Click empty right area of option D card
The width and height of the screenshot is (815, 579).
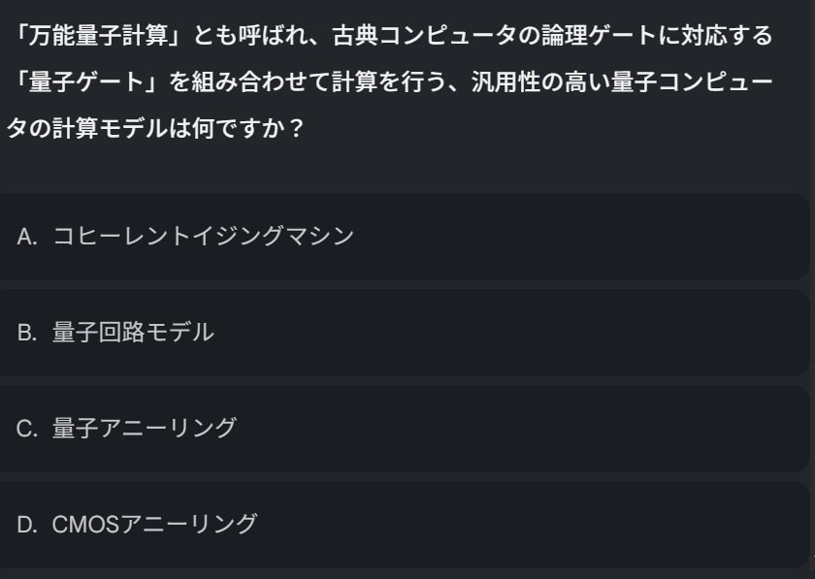tap(582, 524)
